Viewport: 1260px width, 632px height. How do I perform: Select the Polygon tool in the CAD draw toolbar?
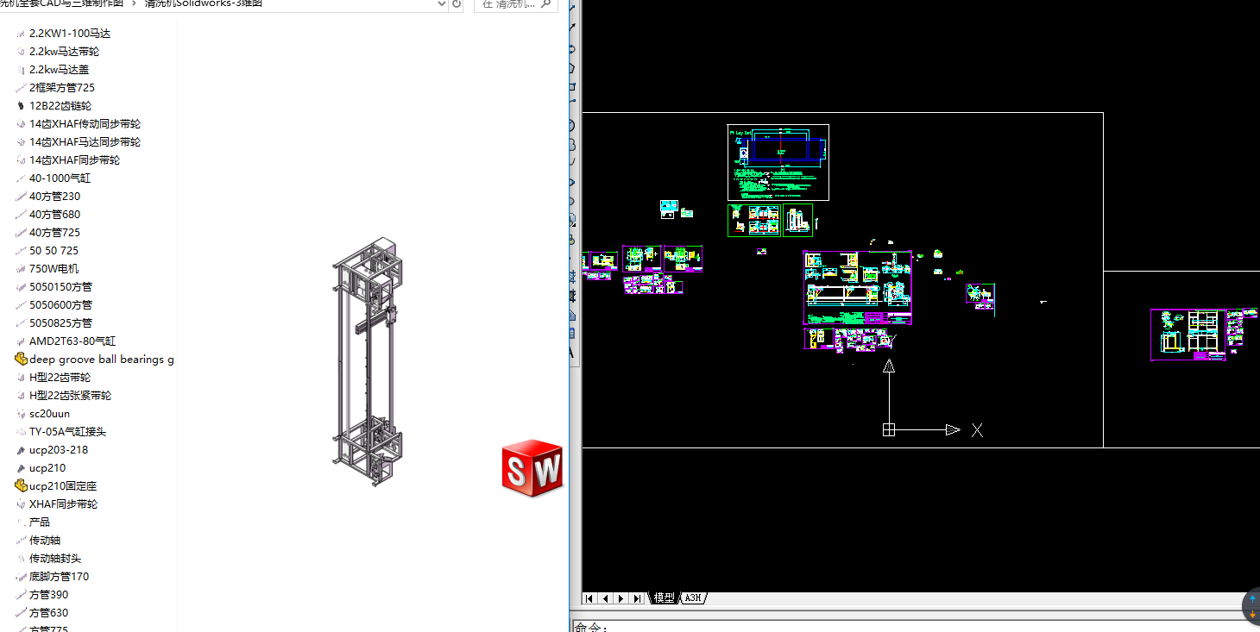(571, 67)
